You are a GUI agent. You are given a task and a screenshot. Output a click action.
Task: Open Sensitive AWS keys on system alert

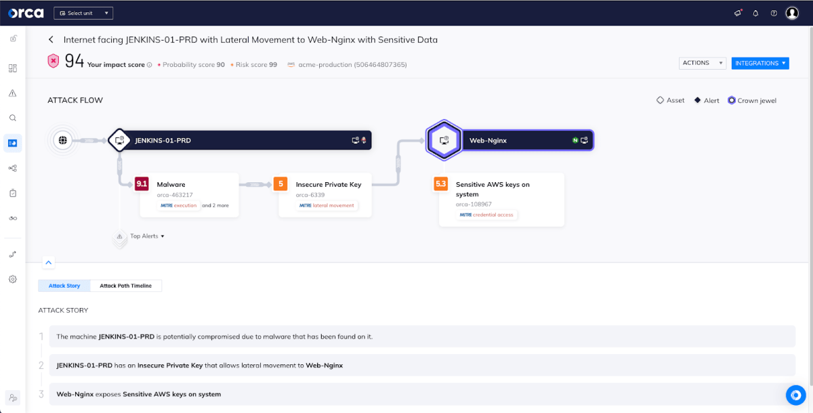coord(501,200)
